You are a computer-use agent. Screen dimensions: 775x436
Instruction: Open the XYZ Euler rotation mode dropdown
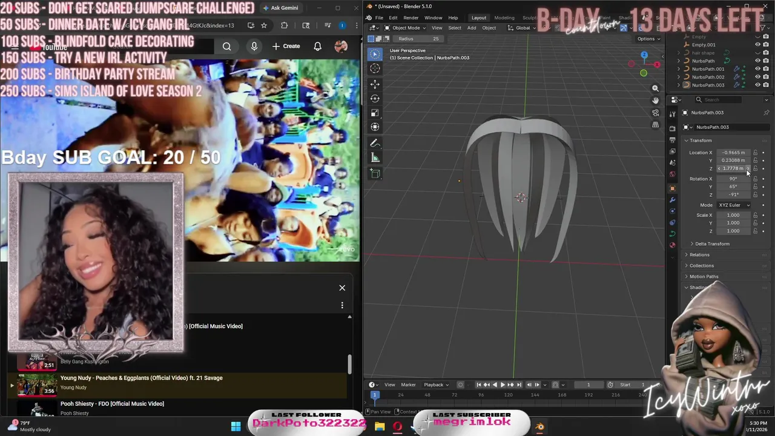(x=734, y=205)
